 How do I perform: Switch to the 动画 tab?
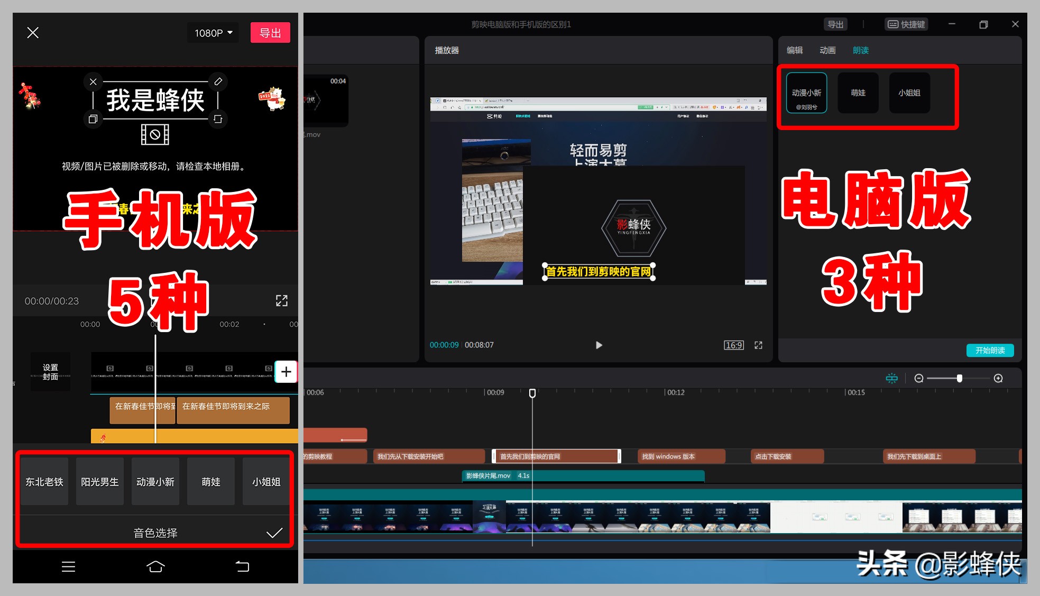[827, 50]
